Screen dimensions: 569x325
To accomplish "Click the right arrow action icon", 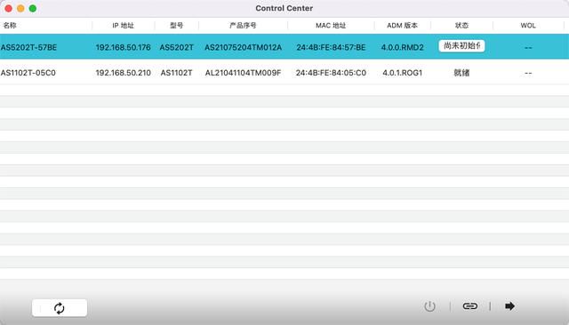I will [509, 306].
